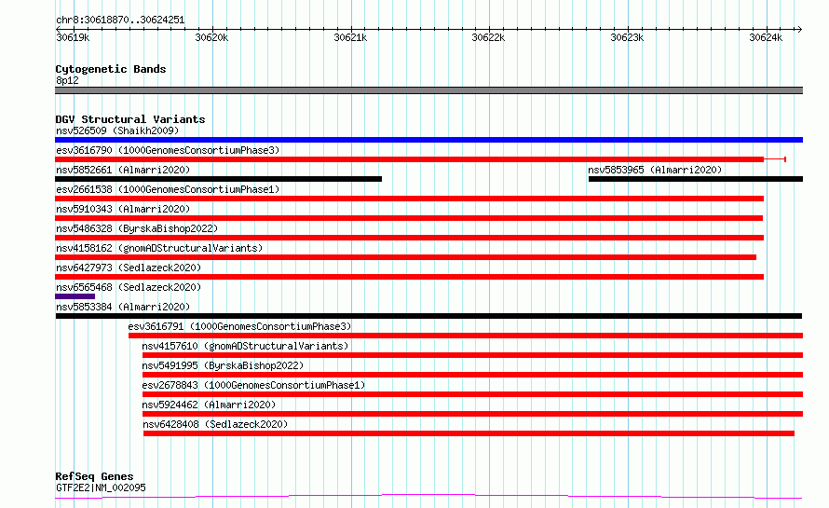Open esv2678843 (1000GenomesConsortiumPhase1) label

pyautogui.click(x=253, y=385)
